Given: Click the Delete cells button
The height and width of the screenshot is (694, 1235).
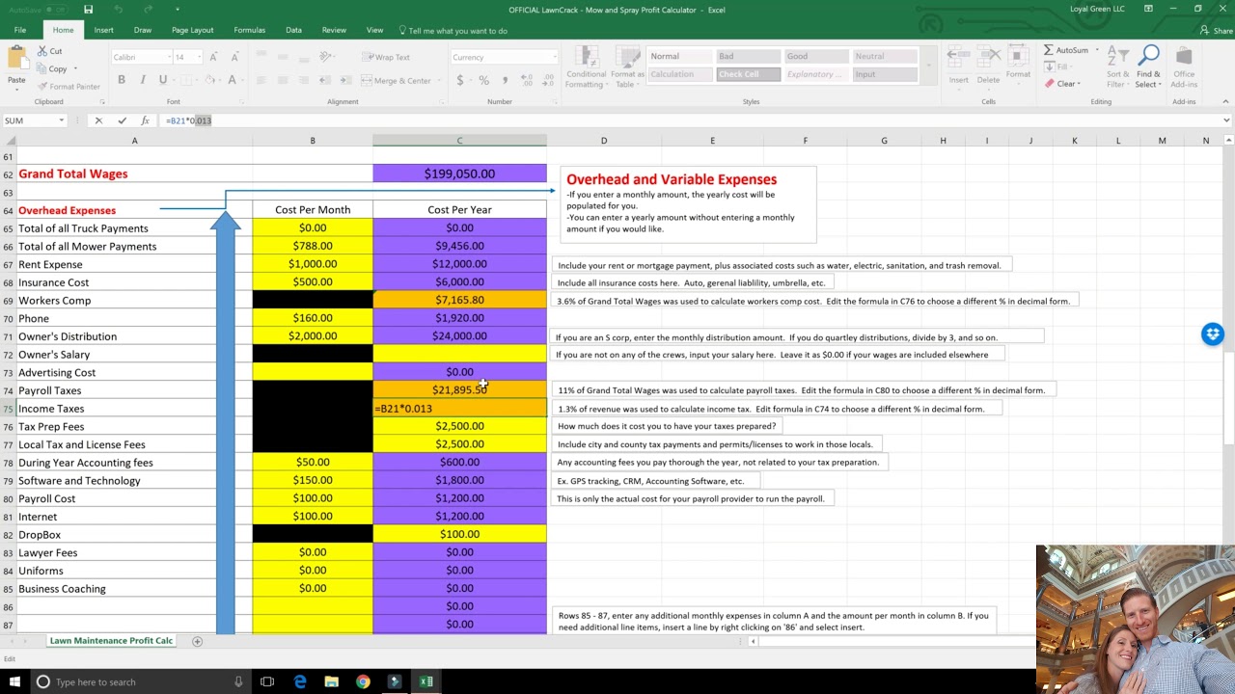Looking at the screenshot, I should tap(988, 67).
